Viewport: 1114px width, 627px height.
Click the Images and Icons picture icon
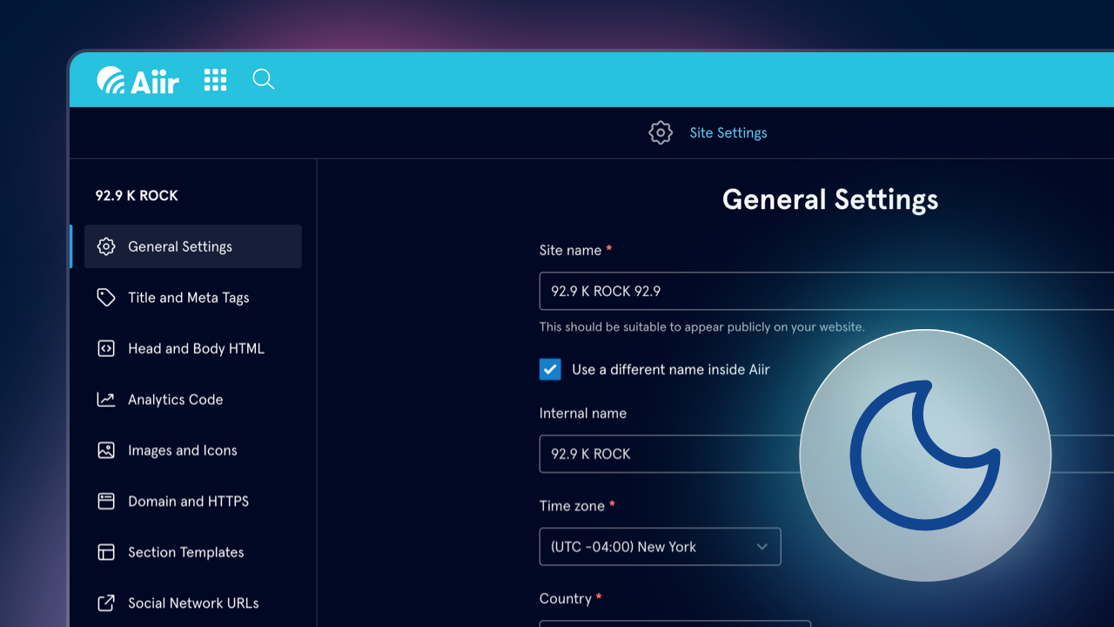pyautogui.click(x=106, y=450)
